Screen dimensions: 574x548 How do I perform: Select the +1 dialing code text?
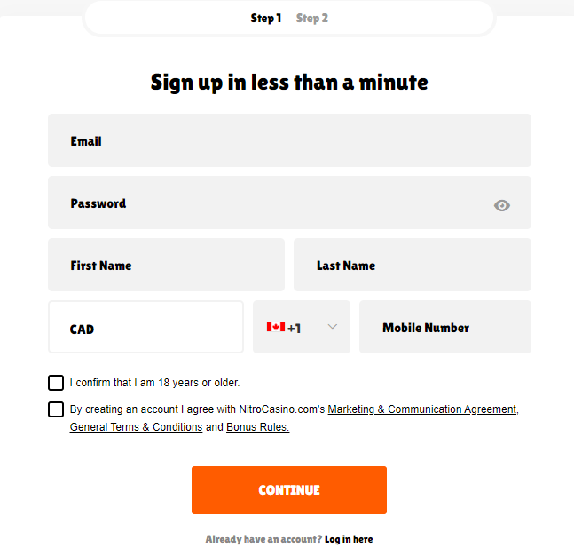[x=295, y=328]
